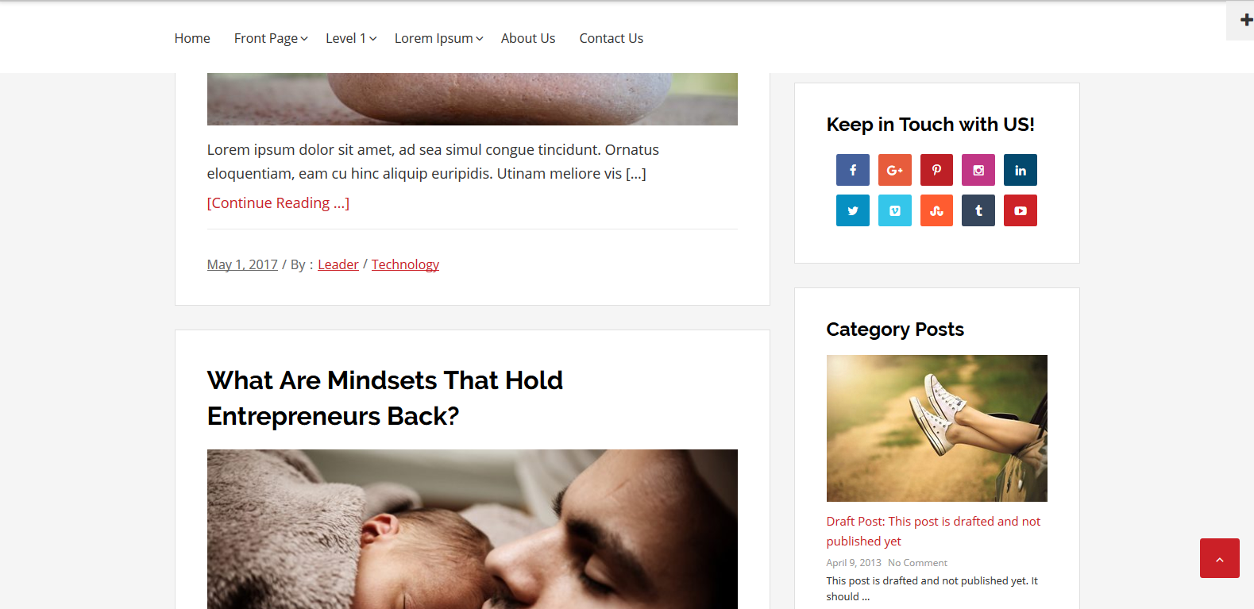Expand the Level 1 dropdown menu
Image resolution: width=1254 pixels, height=609 pixels.
click(x=351, y=38)
